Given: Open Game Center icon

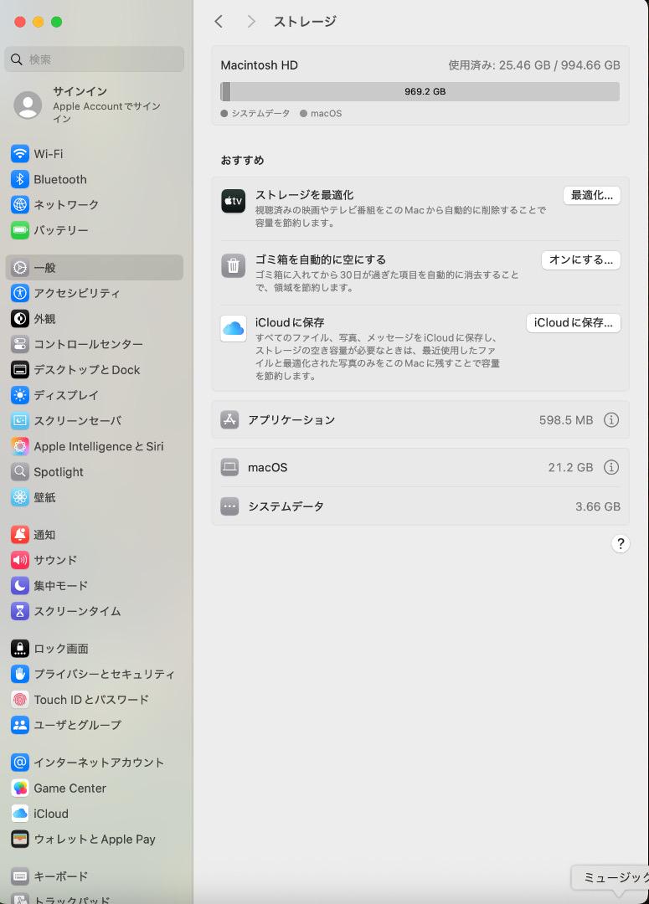Looking at the screenshot, I should pos(19,788).
